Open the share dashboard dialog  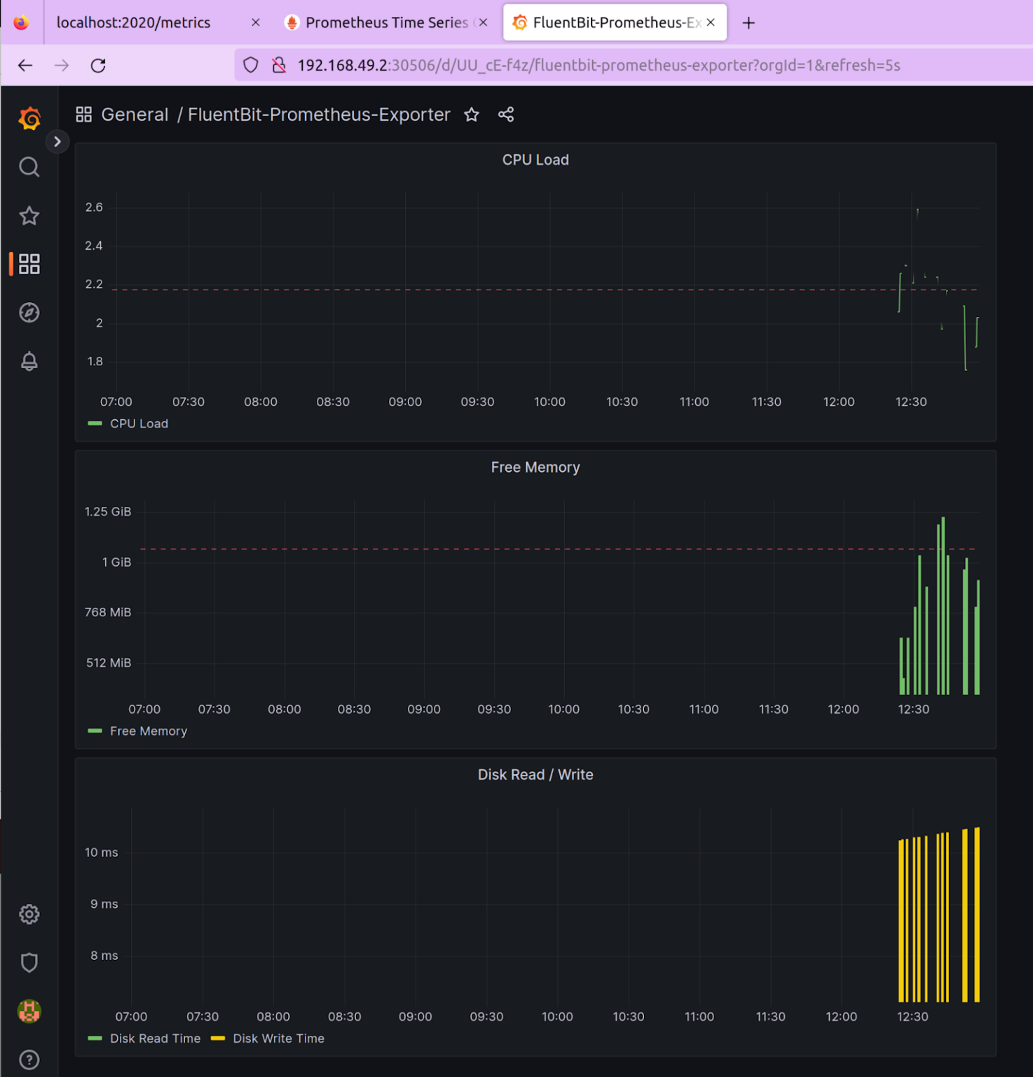tap(506, 115)
